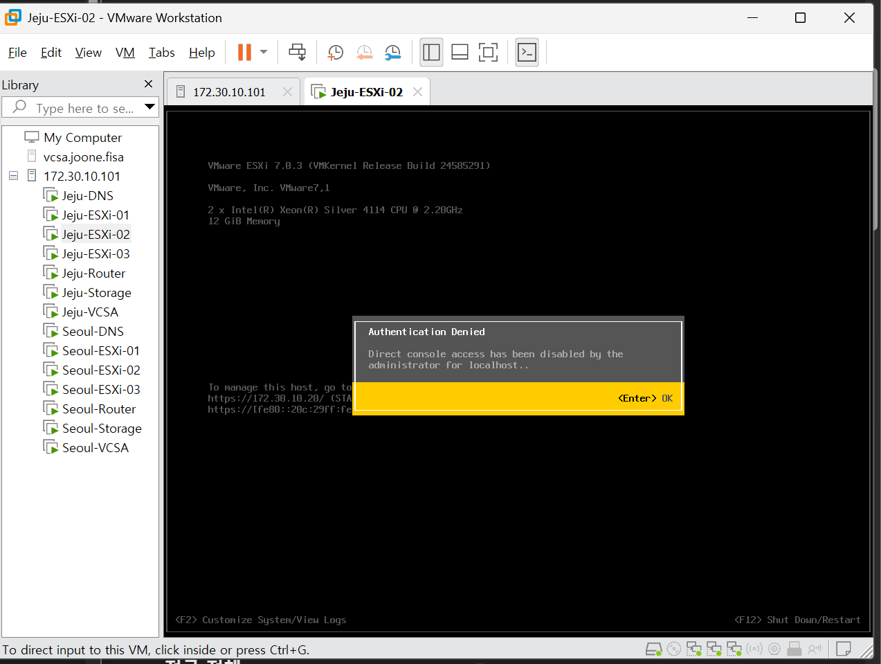Screen dimensions: 881x664
Task: Switch to the 172.30.10.101 tab
Action: coord(233,92)
